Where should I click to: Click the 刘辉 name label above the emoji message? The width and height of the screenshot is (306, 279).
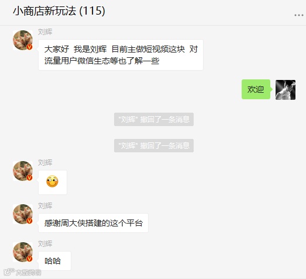coord(45,163)
